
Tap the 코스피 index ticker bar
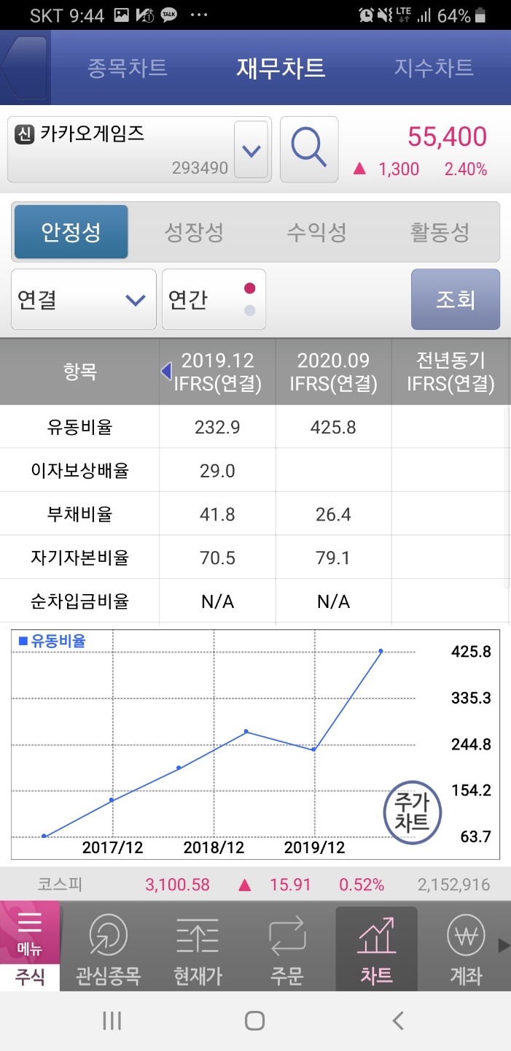[x=255, y=885]
